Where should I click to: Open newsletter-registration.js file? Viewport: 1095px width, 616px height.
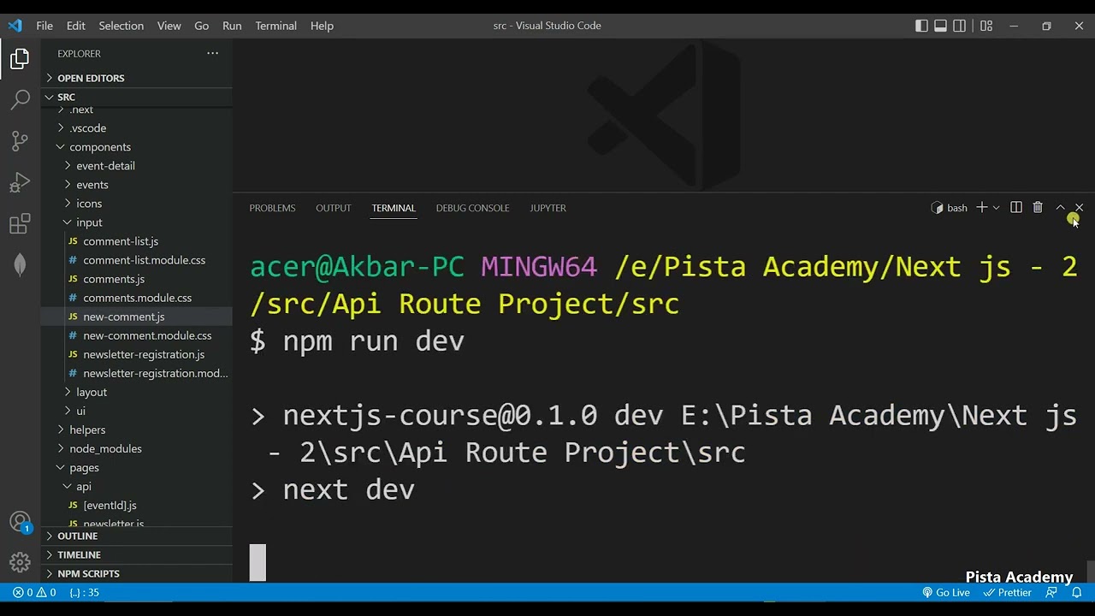(x=137, y=354)
